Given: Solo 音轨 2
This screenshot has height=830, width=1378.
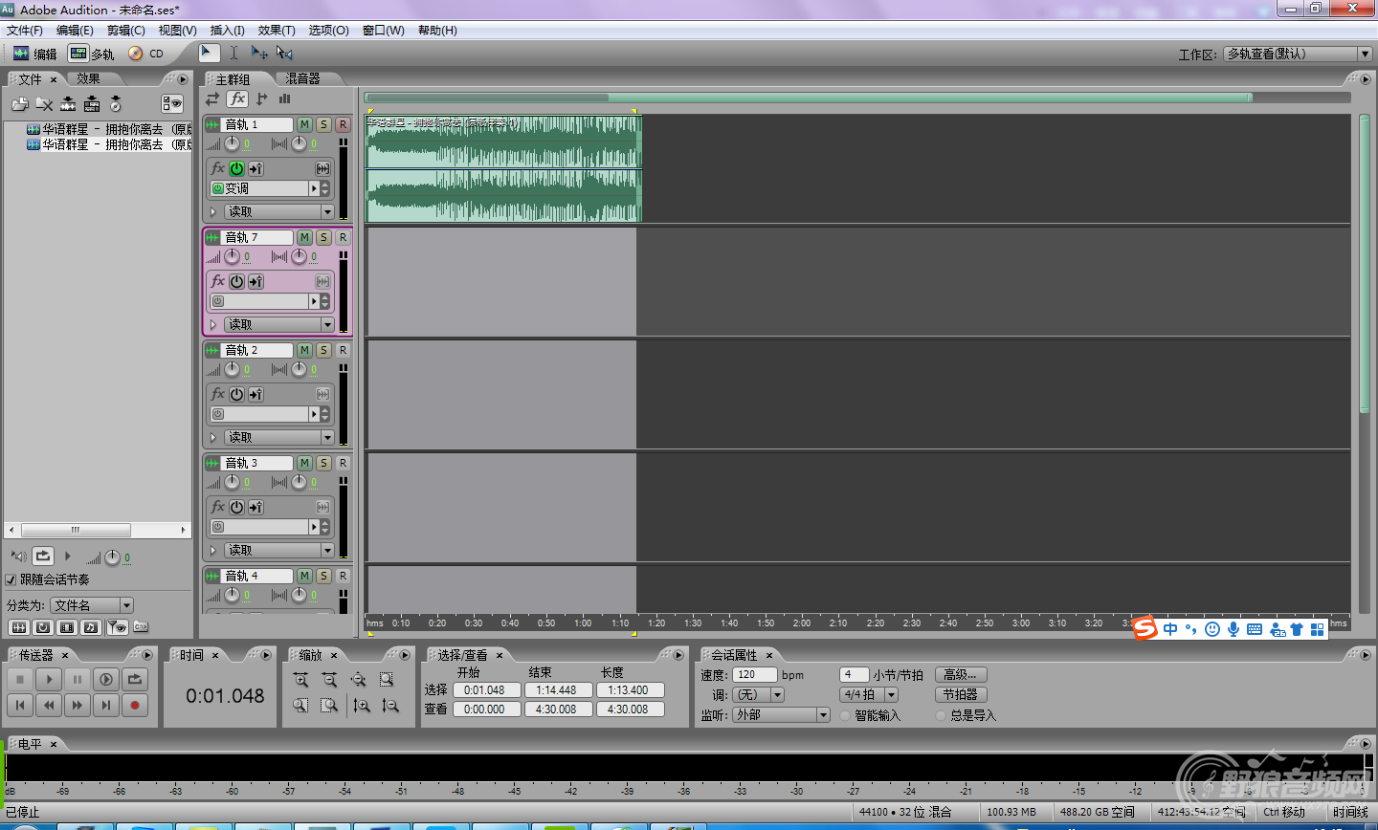Looking at the screenshot, I should click(323, 350).
